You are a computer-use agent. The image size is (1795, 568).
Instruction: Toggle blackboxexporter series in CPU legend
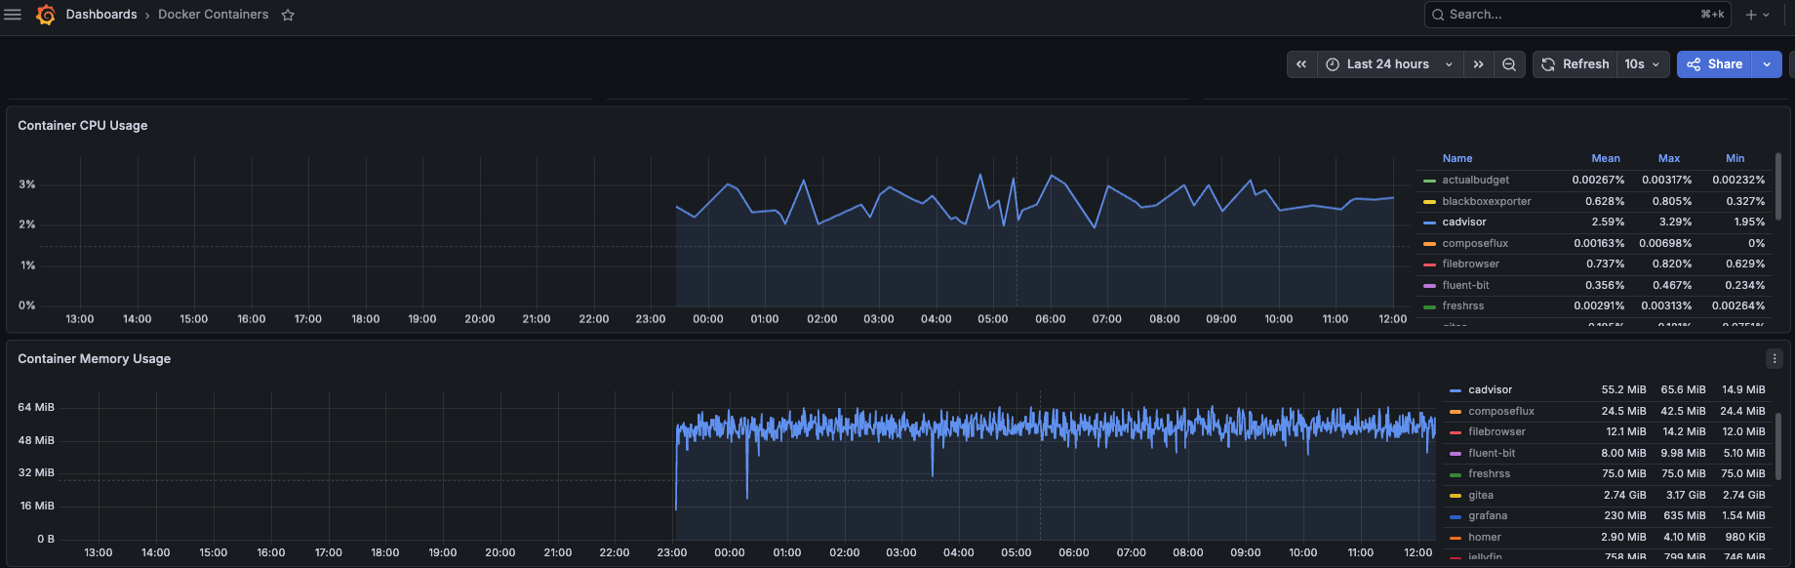[1486, 202]
